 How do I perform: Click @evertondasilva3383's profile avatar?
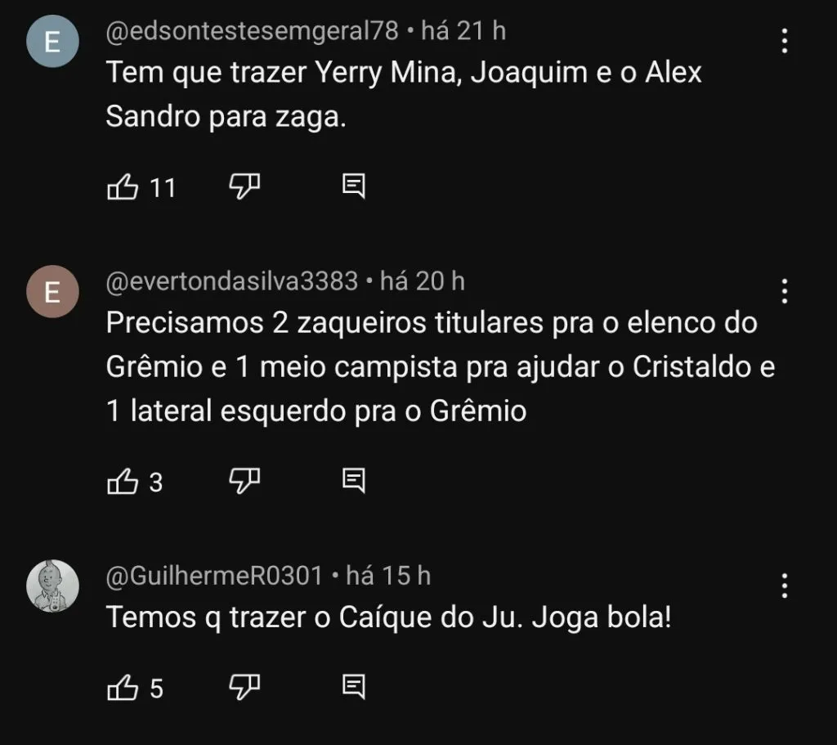pos(52,291)
